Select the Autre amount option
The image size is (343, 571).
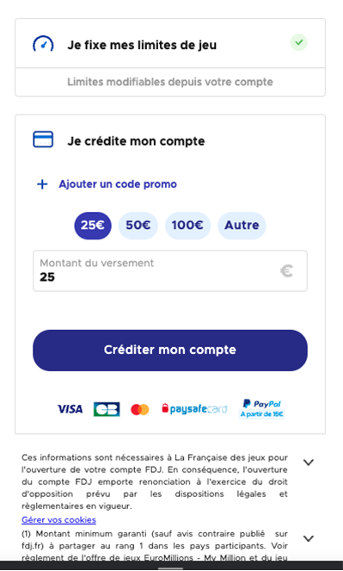tap(242, 226)
